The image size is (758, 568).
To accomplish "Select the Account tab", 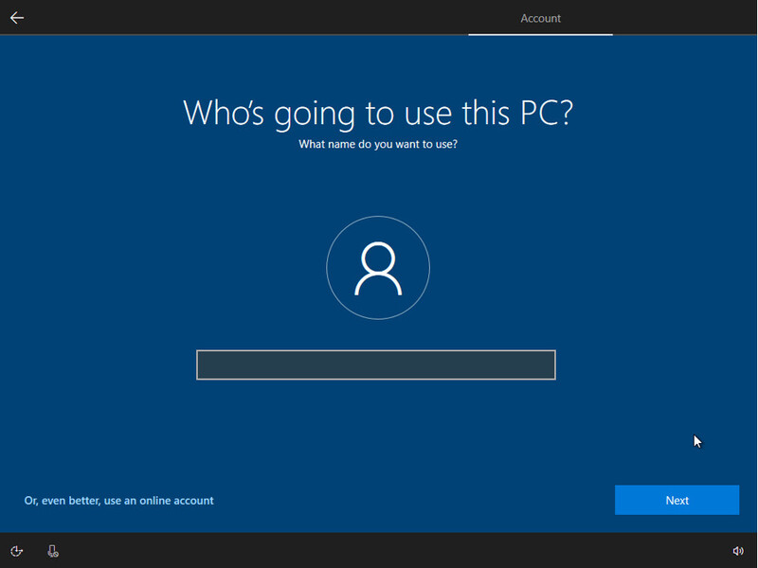I will point(540,18).
